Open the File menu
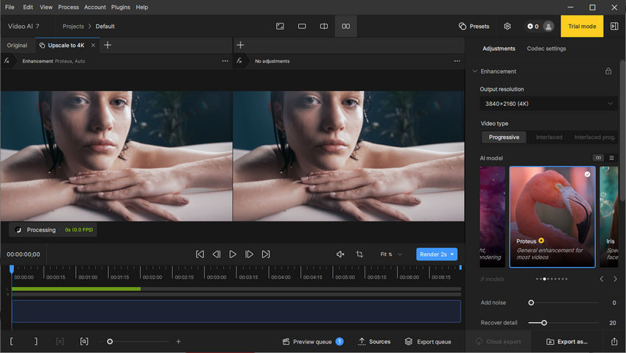626x353 pixels. [10, 7]
